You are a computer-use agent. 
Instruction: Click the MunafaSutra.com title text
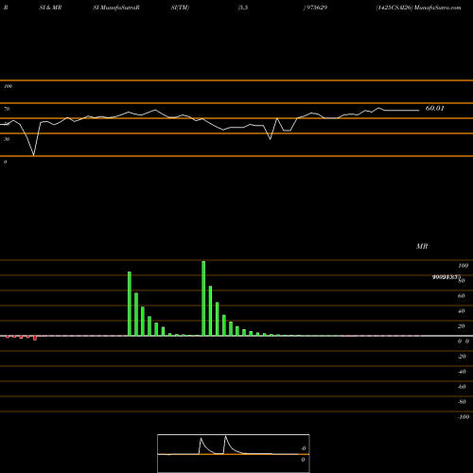pyautogui.click(x=438, y=8)
